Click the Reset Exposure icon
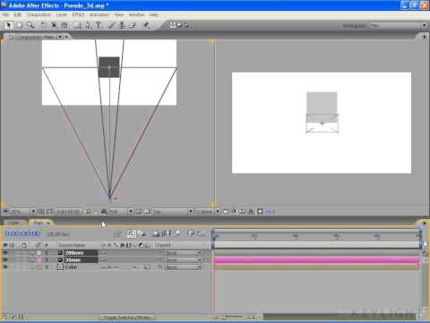The image size is (430, 323). [260, 212]
